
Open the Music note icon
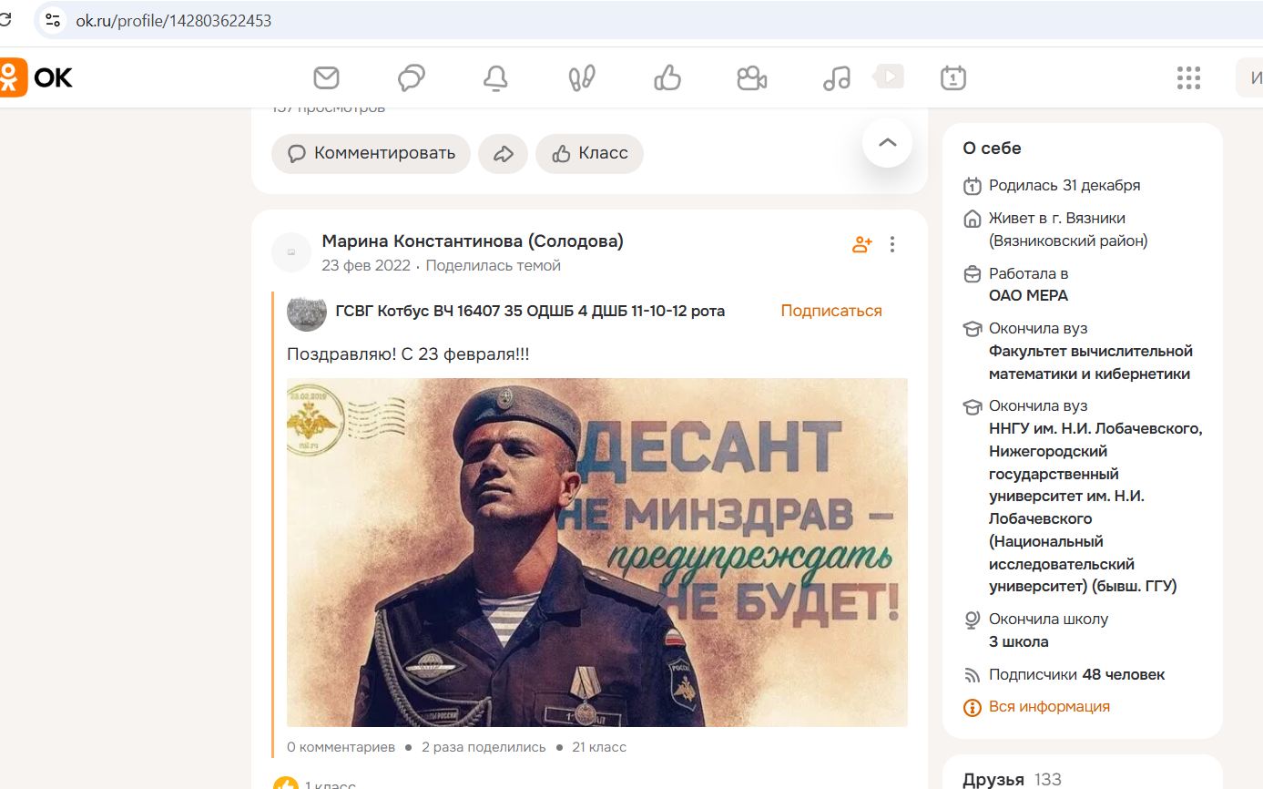click(x=836, y=78)
